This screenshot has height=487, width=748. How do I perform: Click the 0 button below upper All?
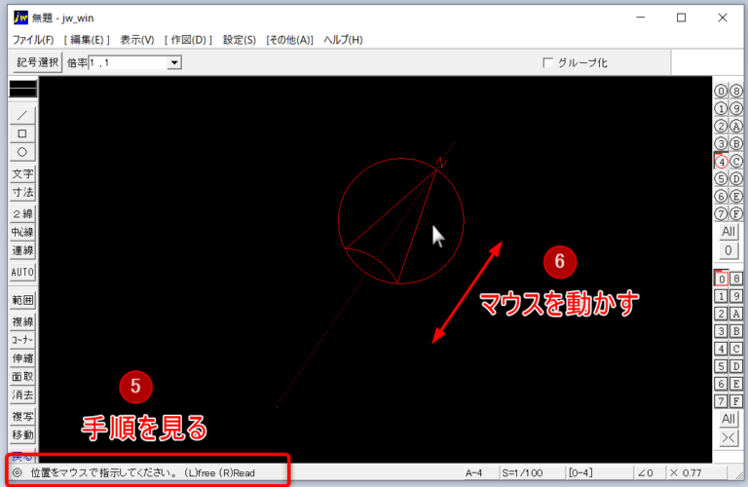tap(729, 250)
